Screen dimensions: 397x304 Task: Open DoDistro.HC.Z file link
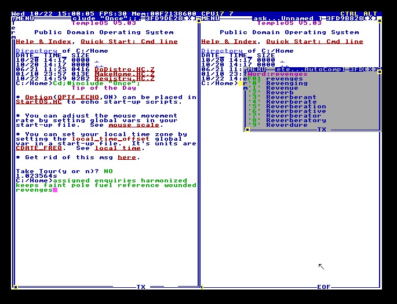[x=125, y=69]
